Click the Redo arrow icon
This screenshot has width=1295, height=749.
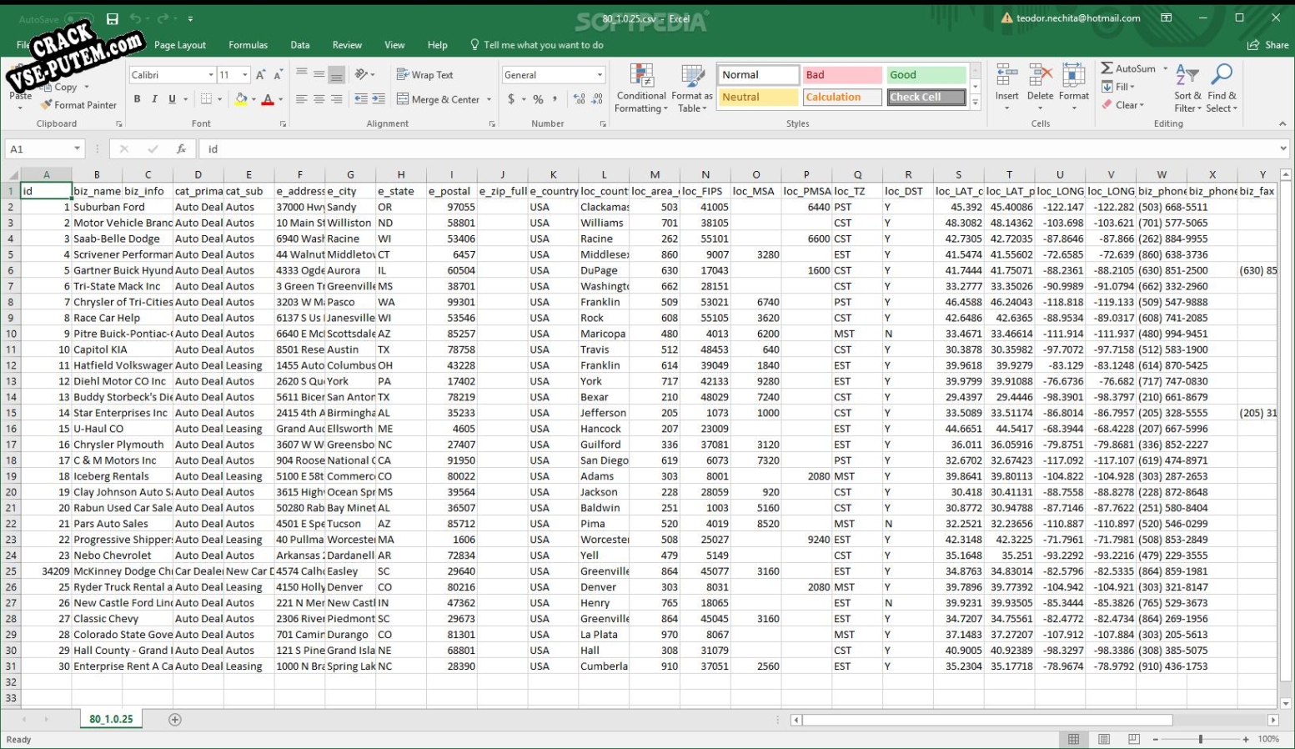[163, 18]
